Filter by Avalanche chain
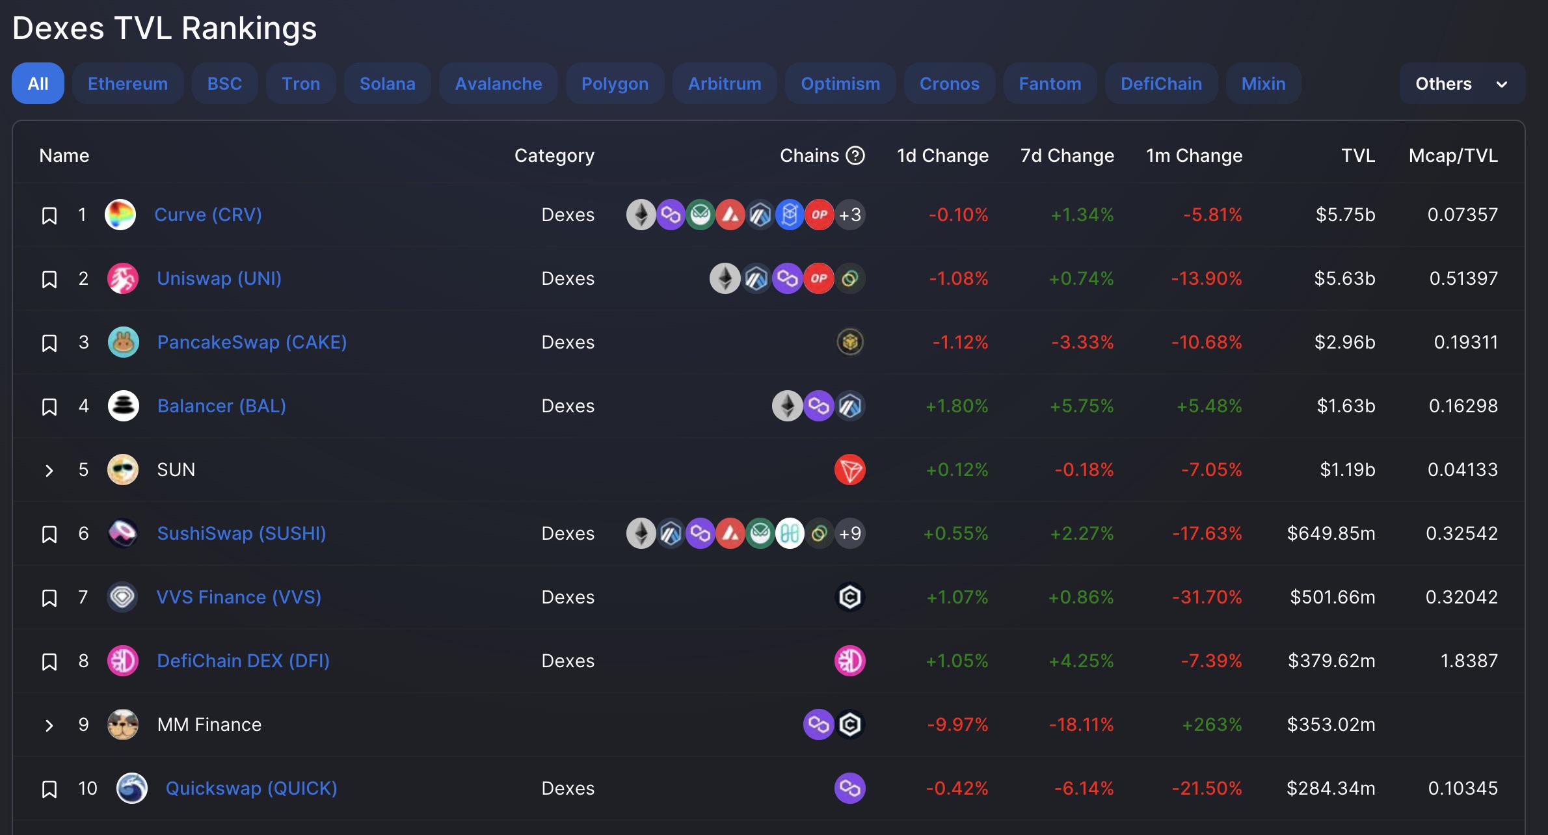Screen dimensions: 1548x835 498,84
